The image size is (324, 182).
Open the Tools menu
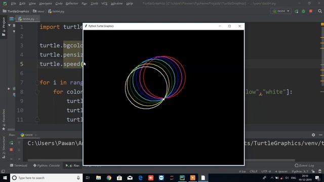(94, 4)
